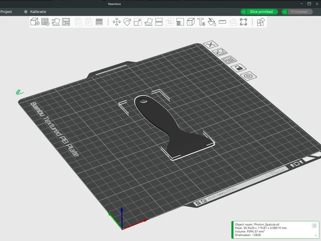Click the greyed-out Assemble tool icon

click(233, 22)
